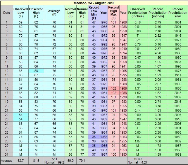Select record low year 1970 on August 21

click(x=104, y=110)
